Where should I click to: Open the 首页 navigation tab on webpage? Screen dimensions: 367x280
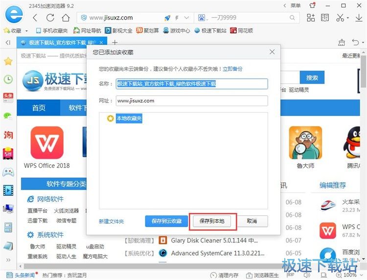tap(39, 108)
